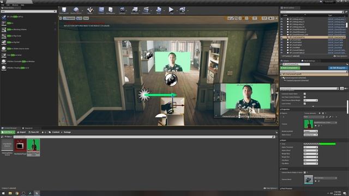
Task: Click Save All in Content Browser
Action: 34,132
